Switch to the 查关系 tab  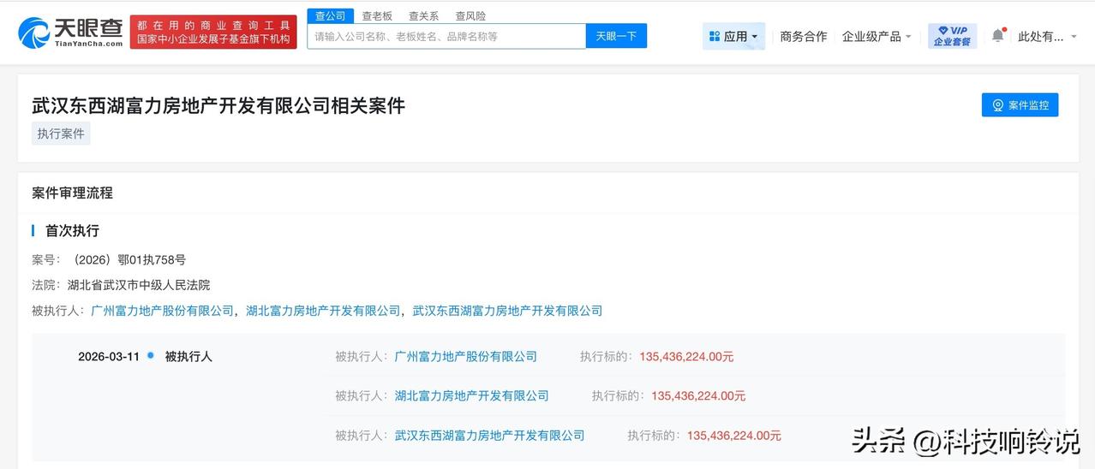[x=423, y=15]
